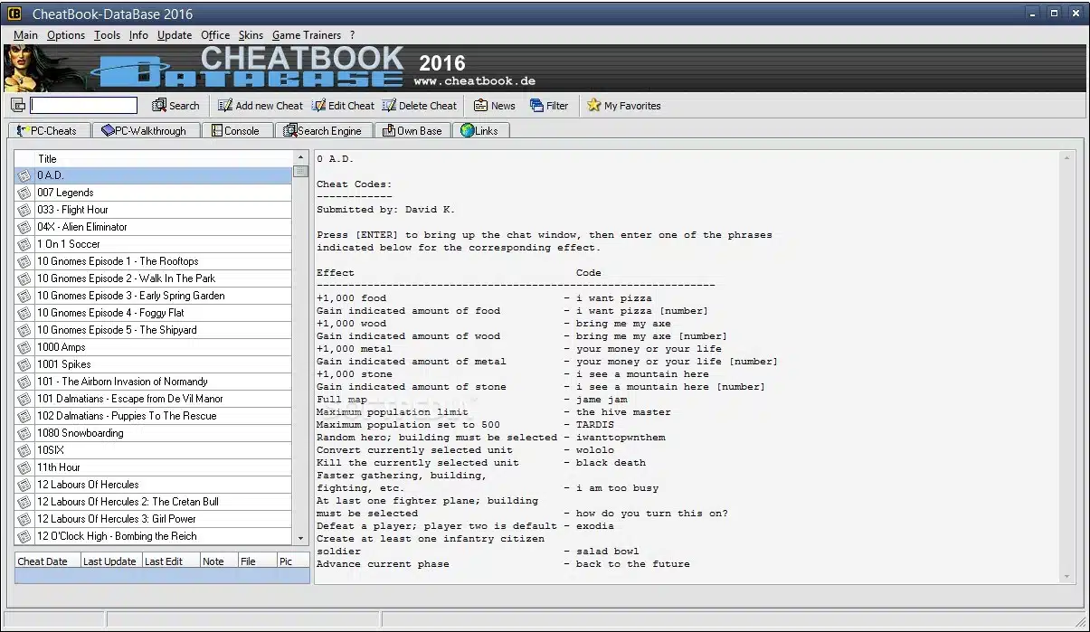Screen dimensions: 1090x632
Task: Click the game list scroll down arrow
Action: pos(301,537)
